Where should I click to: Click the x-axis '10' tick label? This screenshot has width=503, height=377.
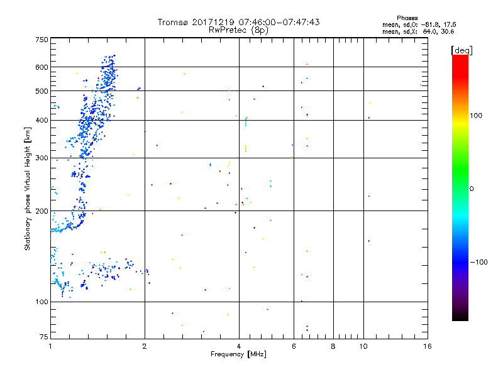(x=363, y=346)
